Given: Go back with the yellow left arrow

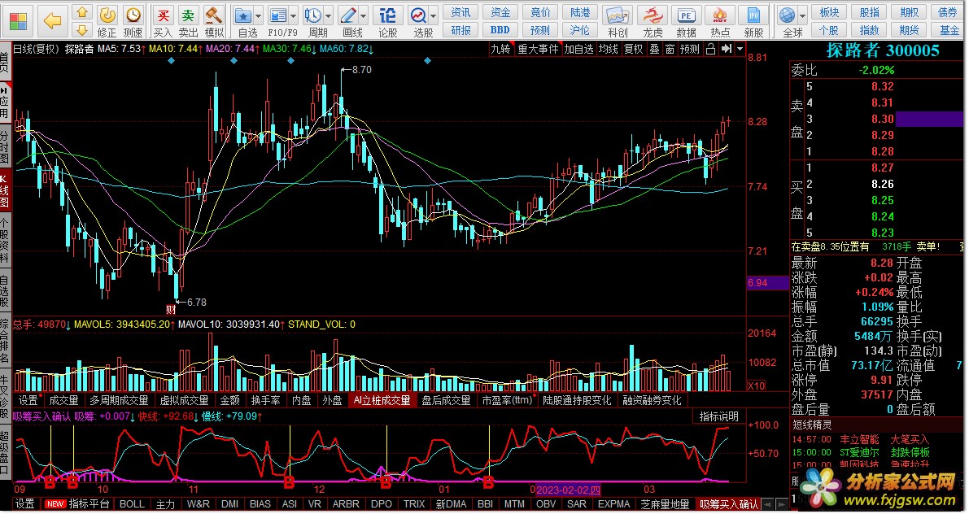Looking at the screenshot, I should click(x=53, y=21).
